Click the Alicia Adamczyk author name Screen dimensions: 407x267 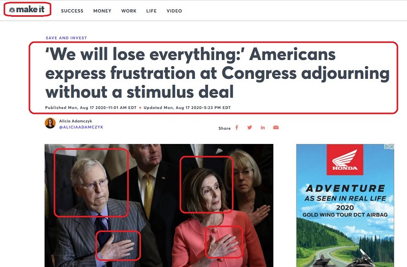pos(75,121)
